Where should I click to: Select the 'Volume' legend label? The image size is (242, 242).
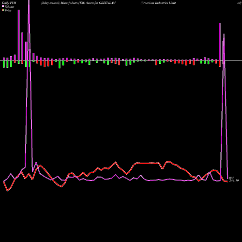click(x=9, y=7)
